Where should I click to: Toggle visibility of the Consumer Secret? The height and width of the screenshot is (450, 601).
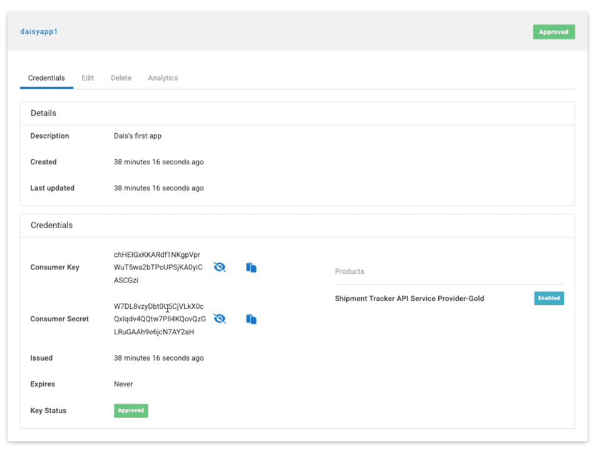219,319
